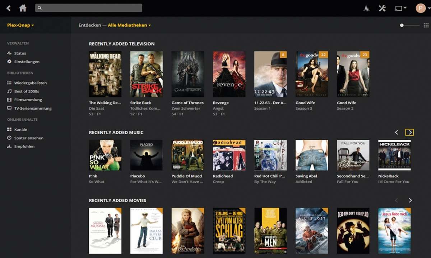This screenshot has height=258, width=431.
Task: Click the Wiedergabelisten list icon
Action: tap(9, 83)
